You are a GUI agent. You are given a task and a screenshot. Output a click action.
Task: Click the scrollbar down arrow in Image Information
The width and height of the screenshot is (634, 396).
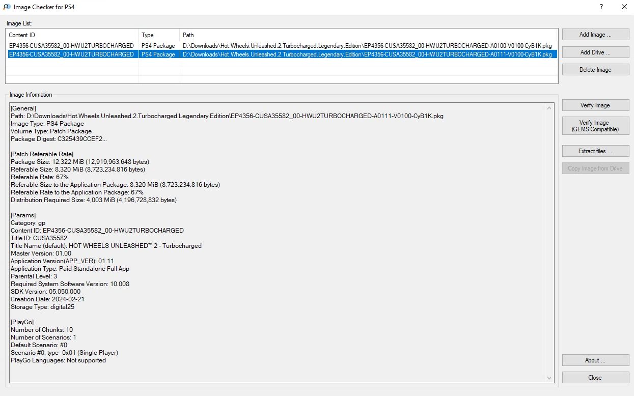[549, 378]
